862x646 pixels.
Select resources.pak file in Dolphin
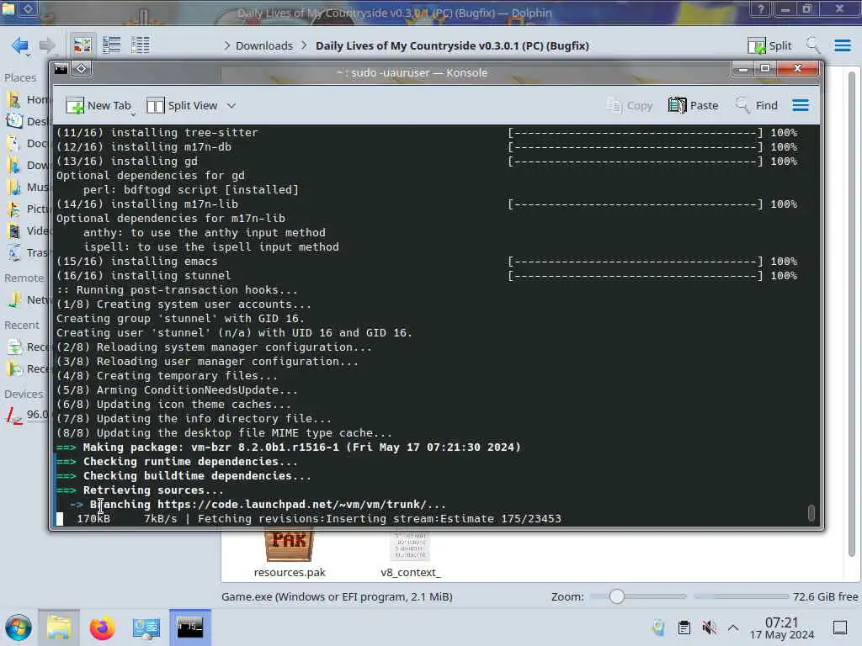point(290,553)
